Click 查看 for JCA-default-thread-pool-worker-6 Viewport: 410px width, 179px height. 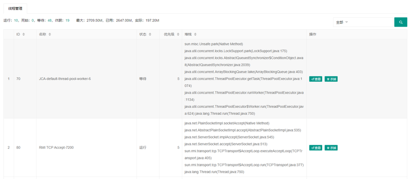click(x=316, y=79)
